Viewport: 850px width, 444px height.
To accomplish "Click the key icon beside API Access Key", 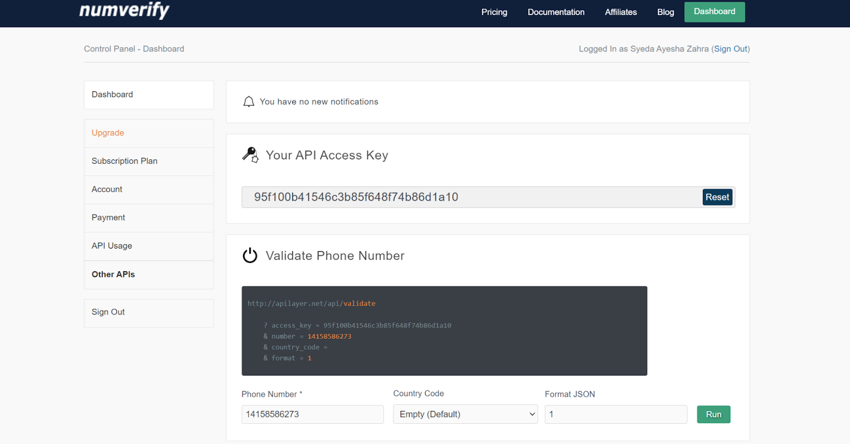I will pyautogui.click(x=250, y=155).
